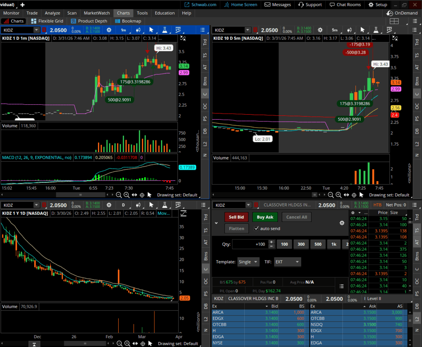Expand the symbol dropdown in the order panel

coord(248,205)
